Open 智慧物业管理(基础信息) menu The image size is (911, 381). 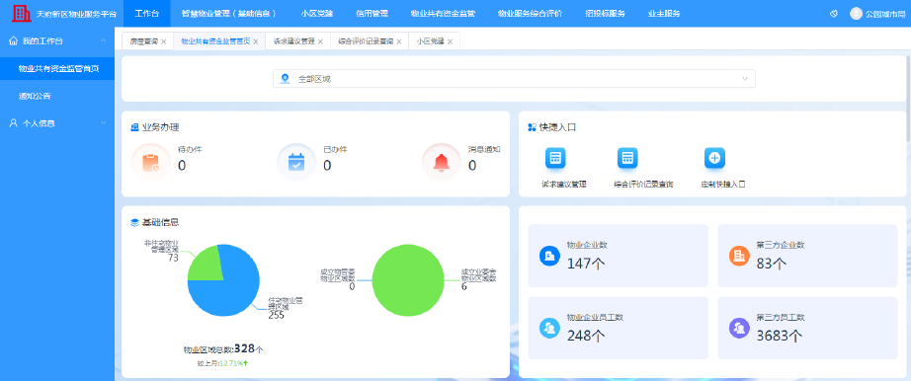229,14
